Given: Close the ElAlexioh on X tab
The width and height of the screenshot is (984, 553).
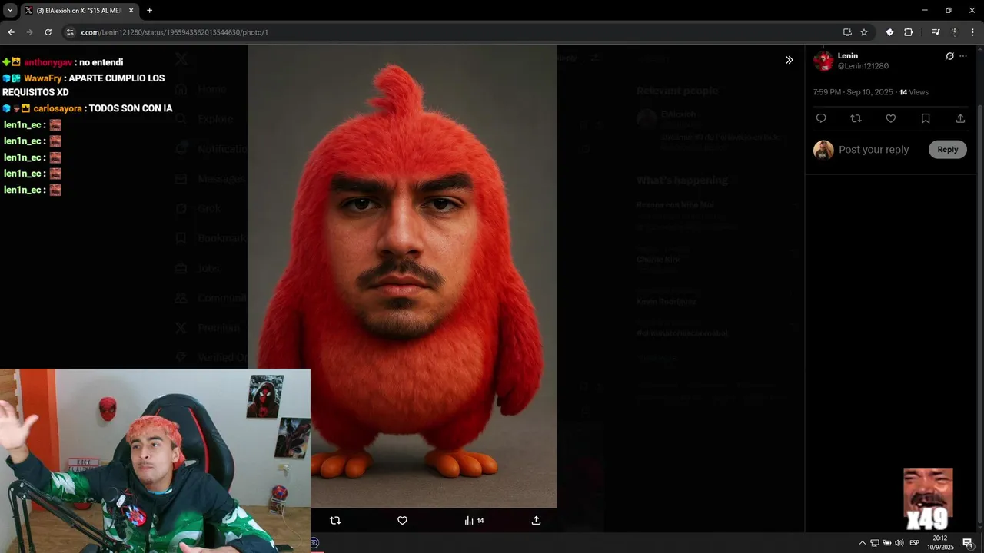Looking at the screenshot, I should coord(131,10).
